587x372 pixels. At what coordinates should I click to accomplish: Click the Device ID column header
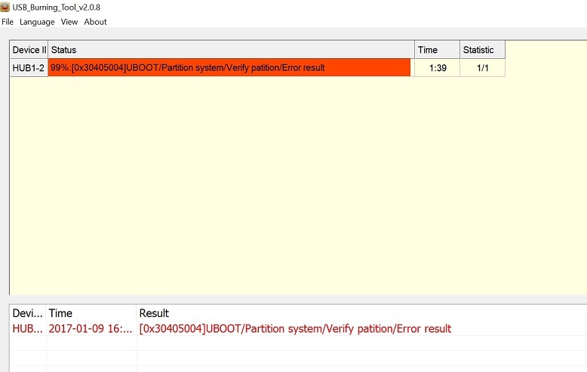[29, 50]
